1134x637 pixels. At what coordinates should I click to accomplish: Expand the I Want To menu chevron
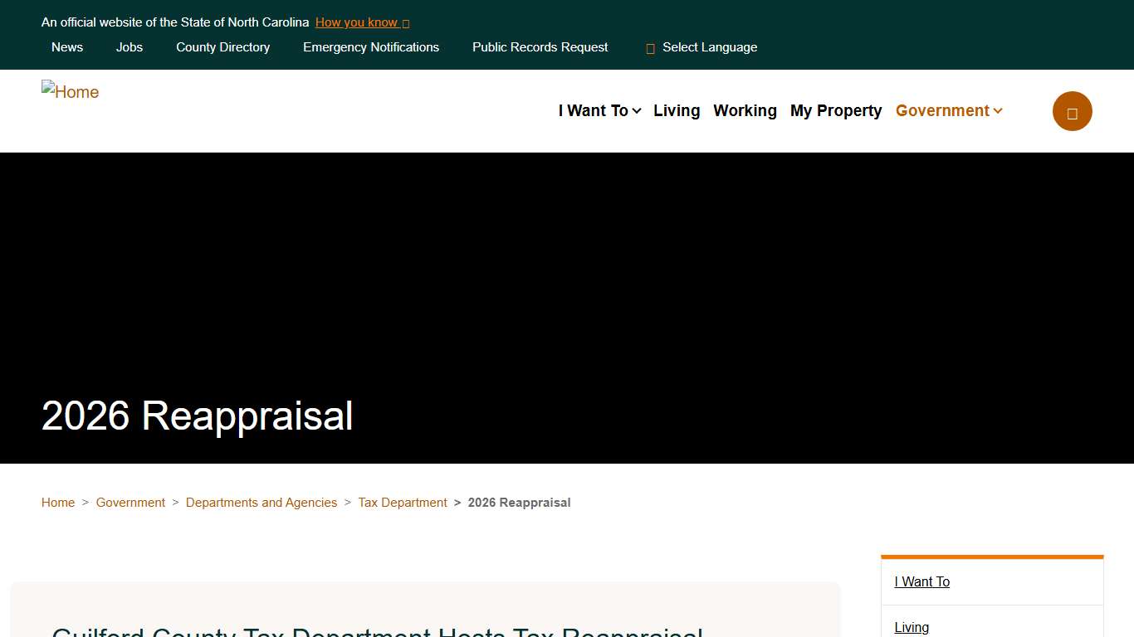637,111
